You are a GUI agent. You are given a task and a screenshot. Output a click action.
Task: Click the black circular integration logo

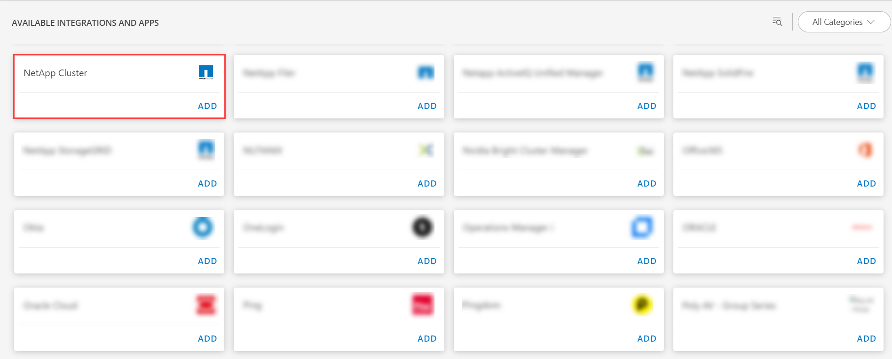[422, 227]
